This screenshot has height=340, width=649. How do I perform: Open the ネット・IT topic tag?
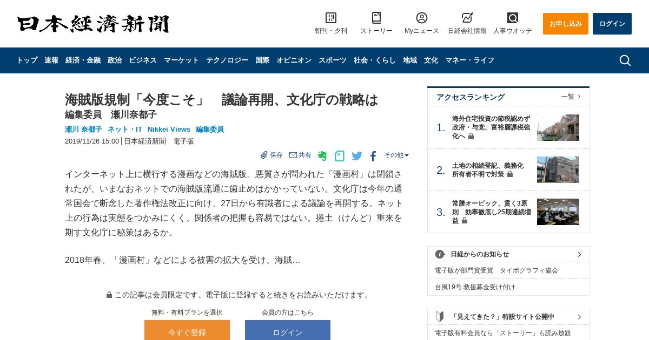pyautogui.click(x=125, y=130)
